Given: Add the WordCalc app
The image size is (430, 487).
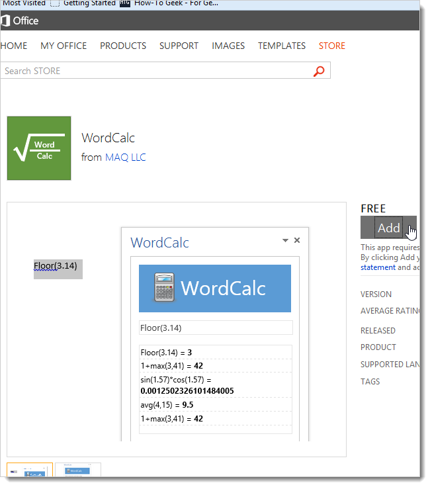Looking at the screenshot, I should tap(388, 228).
